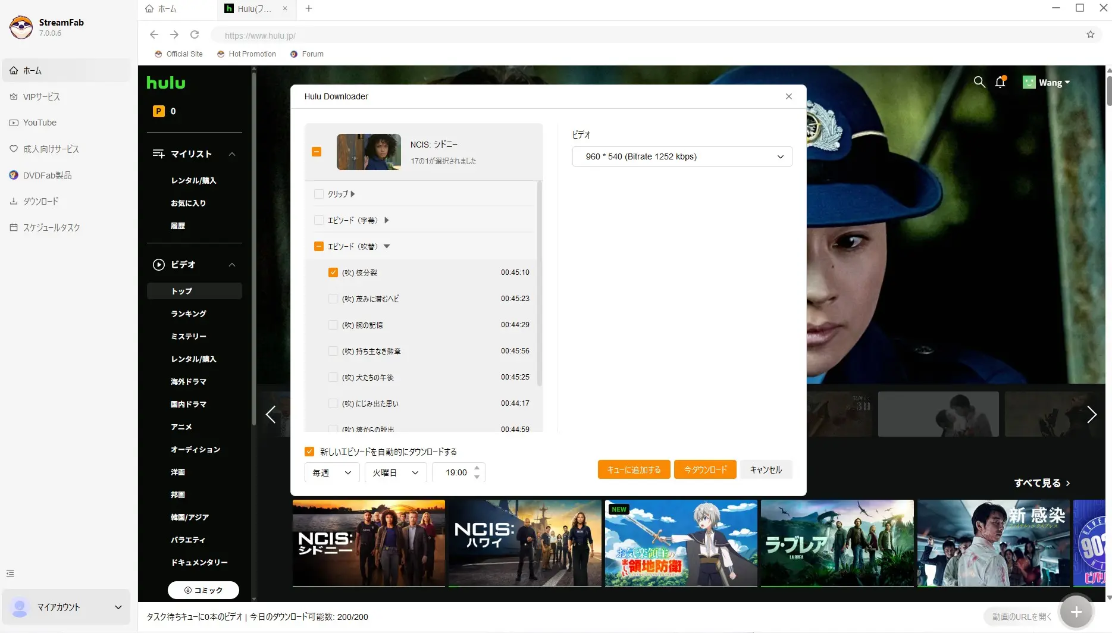Viewport: 1112px width, 633px height.
Task: Click the episode list scrollbar
Action: [x=540, y=283]
